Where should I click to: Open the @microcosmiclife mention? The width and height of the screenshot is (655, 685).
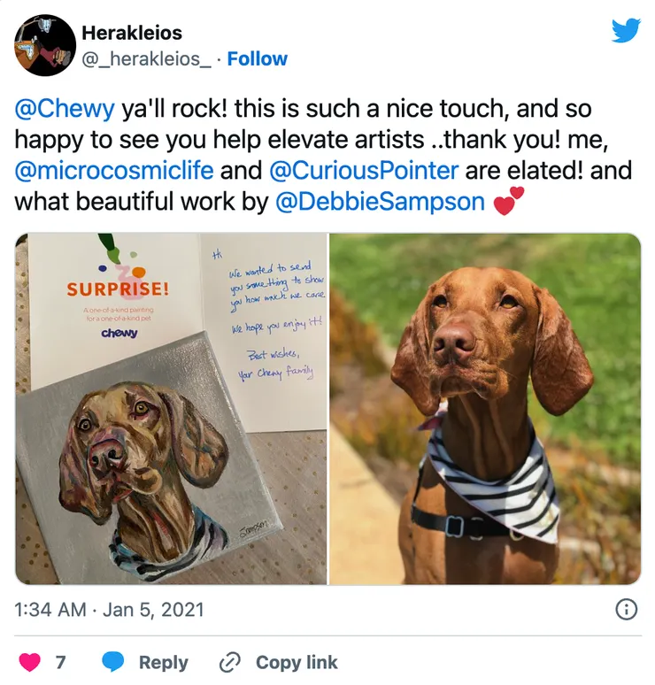[114, 171]
